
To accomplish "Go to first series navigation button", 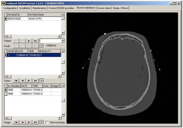I will pyautogui.click(x=16, y=81).
